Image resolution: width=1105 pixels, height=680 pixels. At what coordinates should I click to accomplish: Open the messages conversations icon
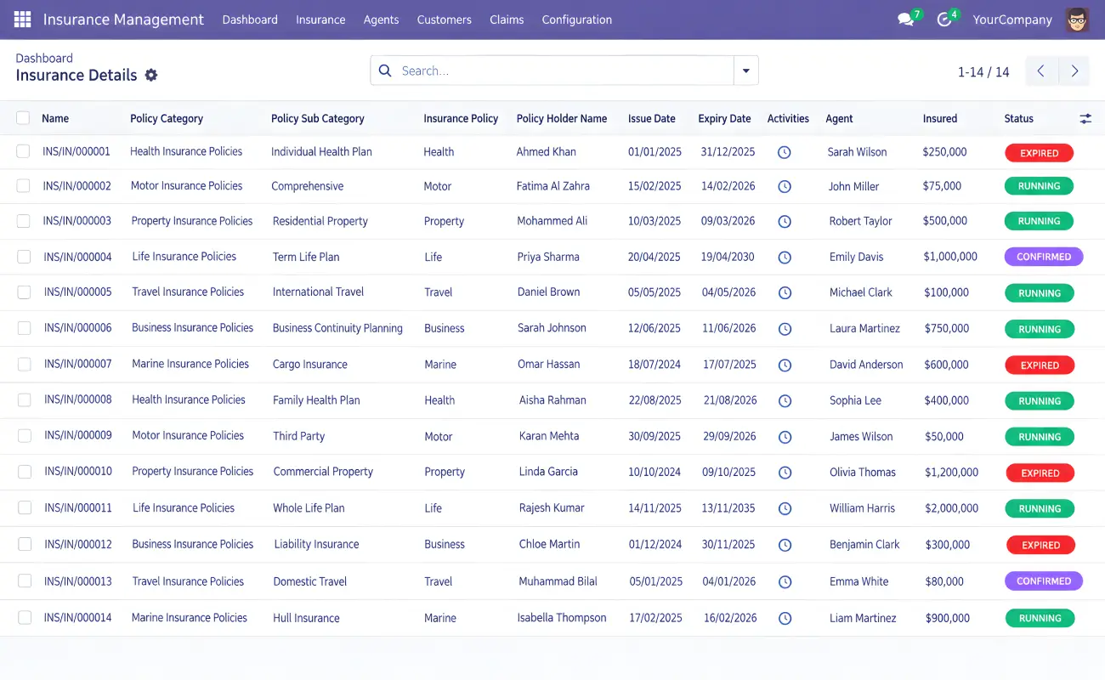(905, 20)
